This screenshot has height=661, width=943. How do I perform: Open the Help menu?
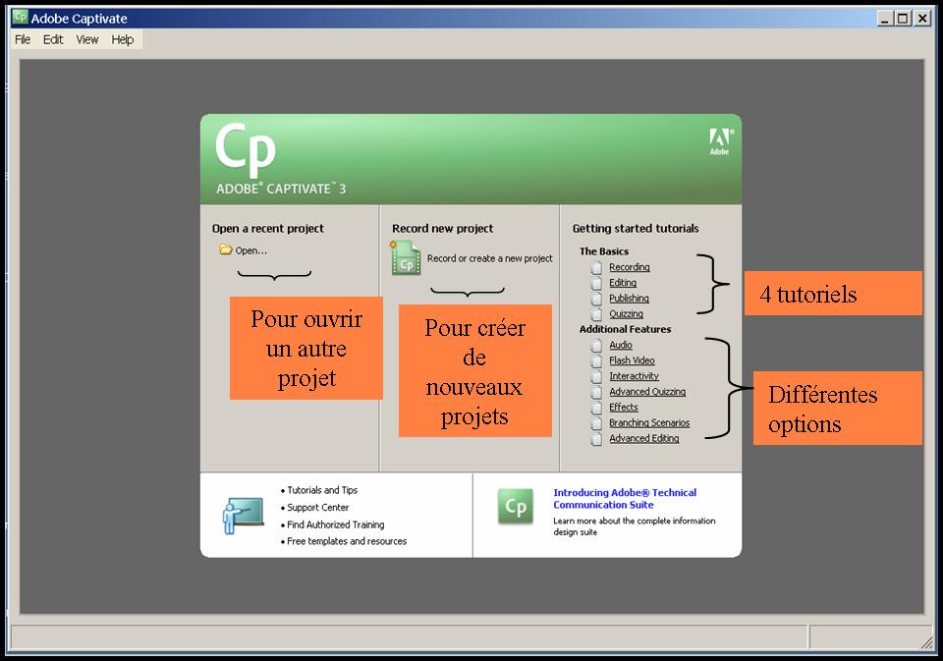122,39
